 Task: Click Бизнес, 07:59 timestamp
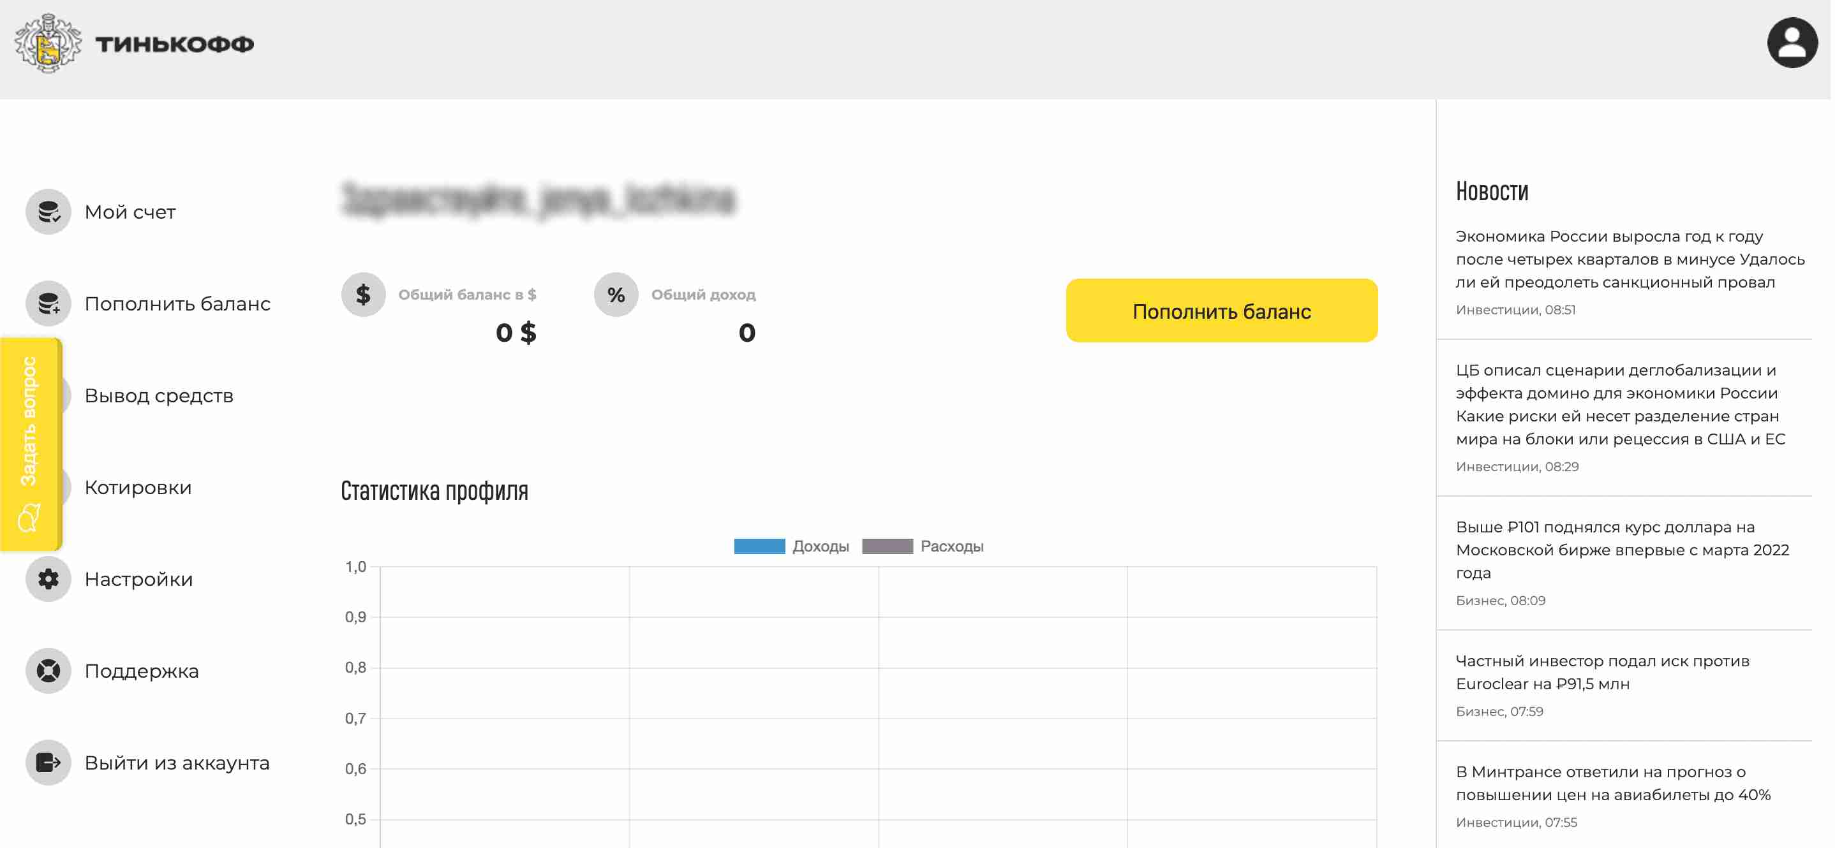[x=1499, y=712]
